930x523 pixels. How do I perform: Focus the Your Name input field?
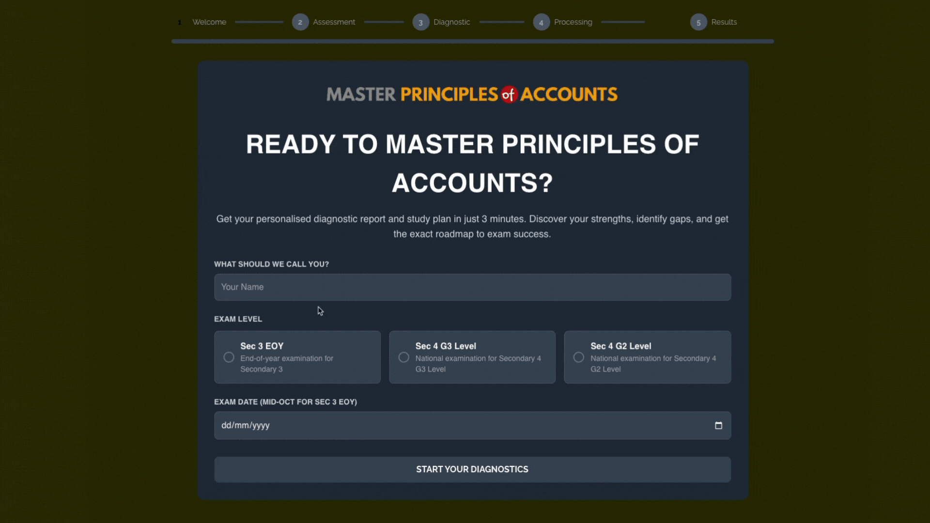click(472, 287)
